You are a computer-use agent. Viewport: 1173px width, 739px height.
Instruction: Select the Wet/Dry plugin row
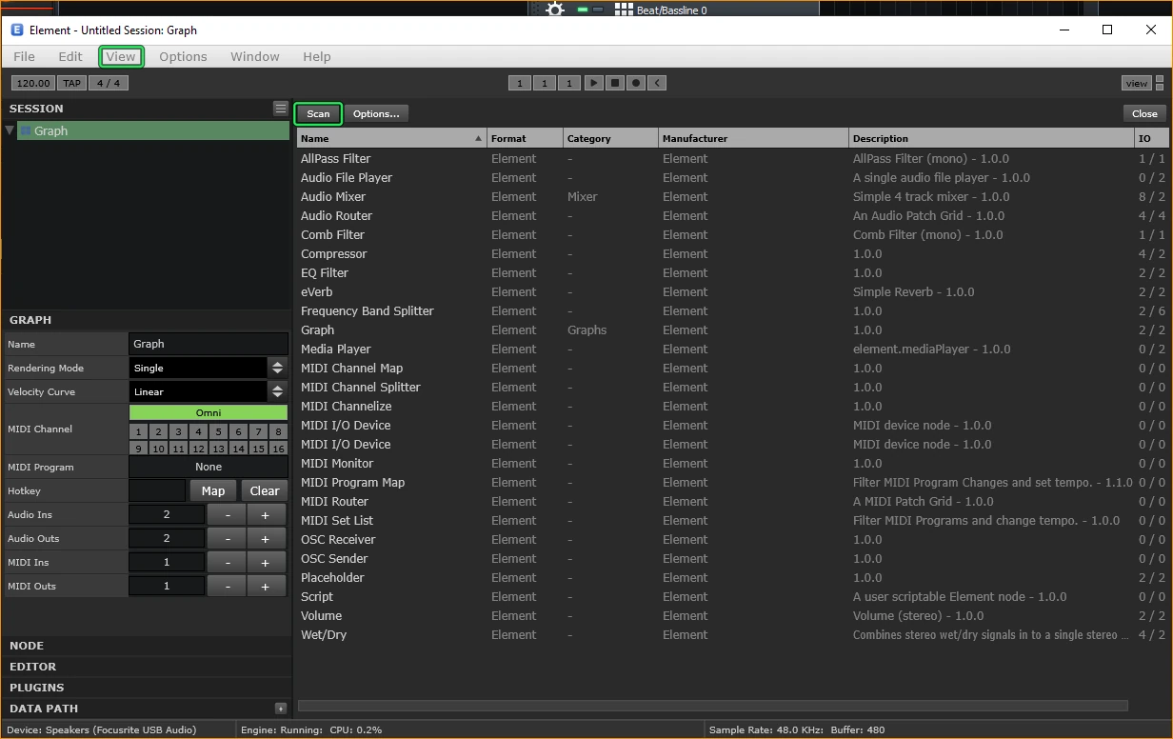point(732,634)
